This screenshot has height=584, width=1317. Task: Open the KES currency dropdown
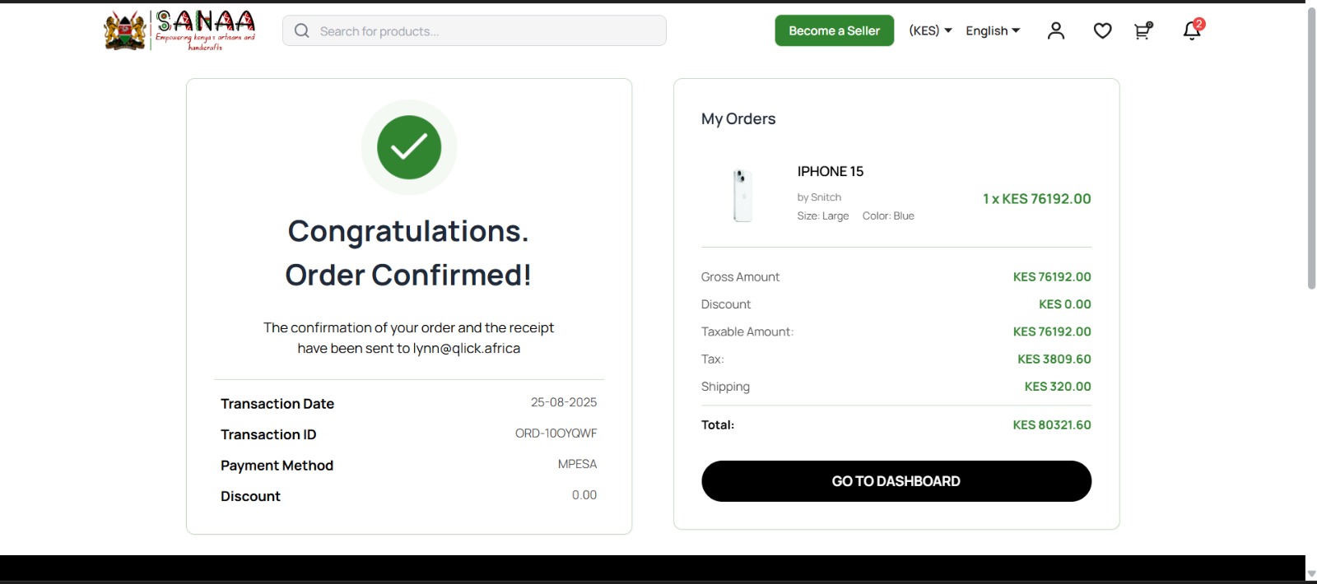pos(930,30)
